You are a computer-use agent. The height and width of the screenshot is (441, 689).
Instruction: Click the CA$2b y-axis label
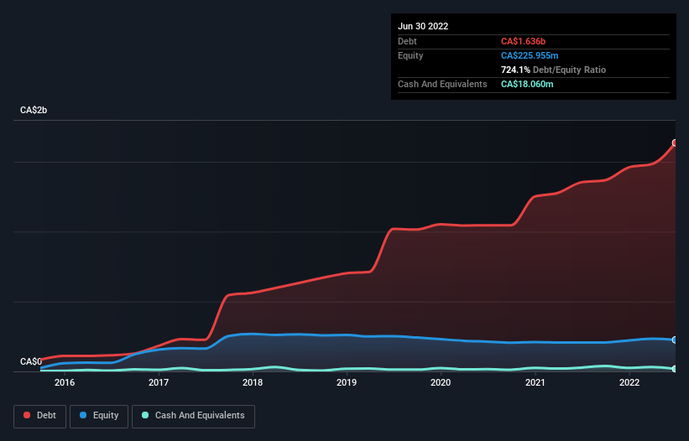pos(34,110)
